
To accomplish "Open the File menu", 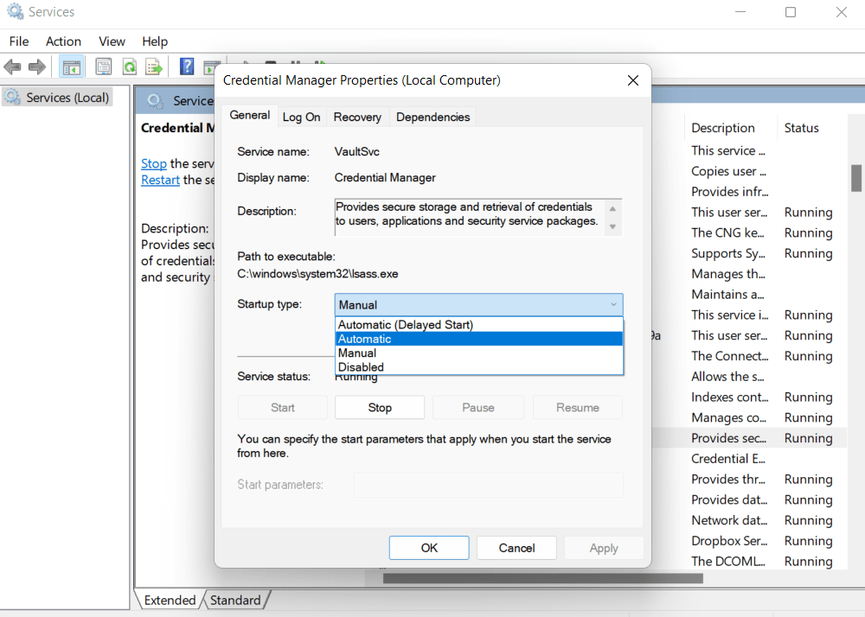I will coord(19,41).
